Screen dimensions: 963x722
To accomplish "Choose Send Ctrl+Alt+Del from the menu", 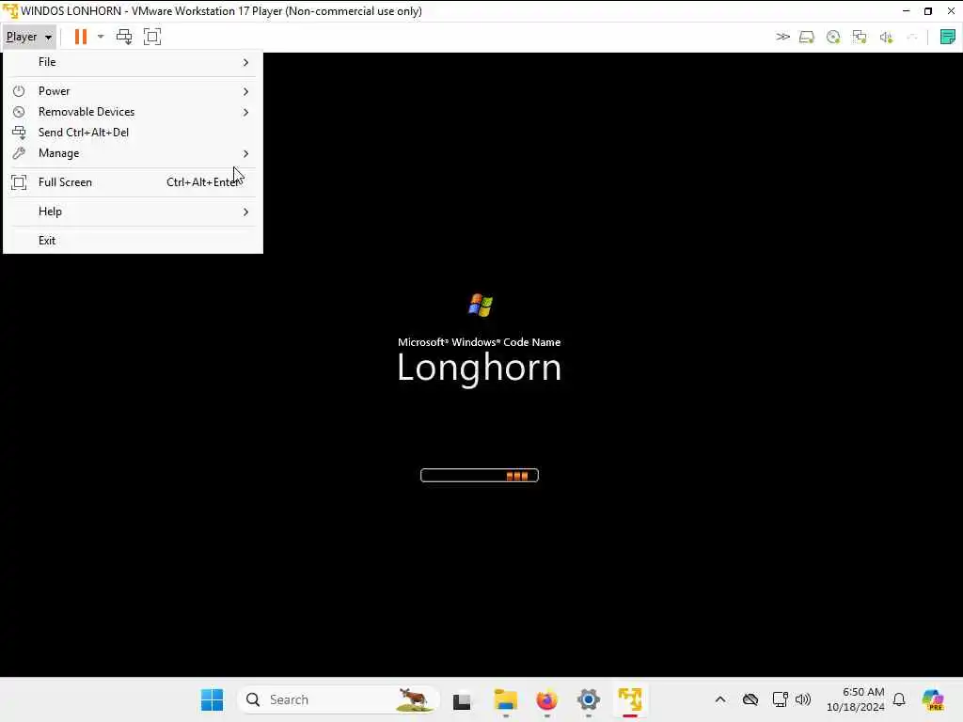I will tap(133, 133).
